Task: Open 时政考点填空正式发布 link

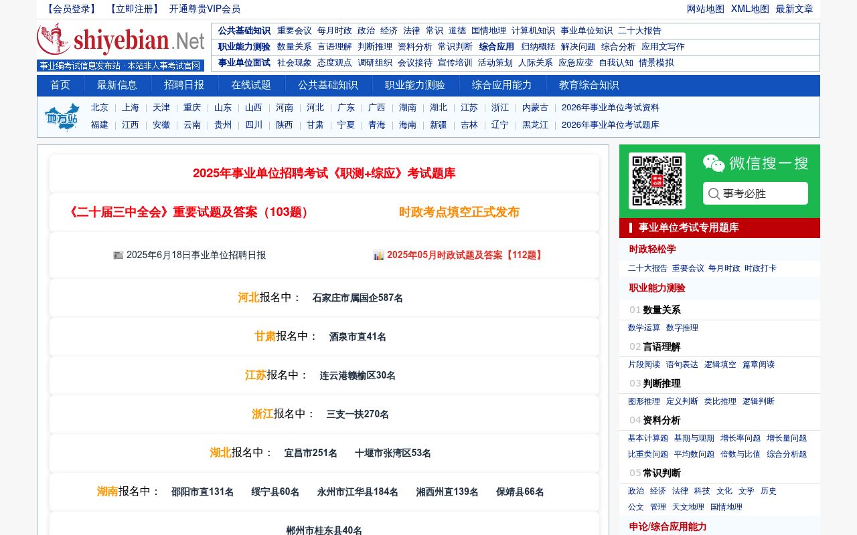Action: pos(459,213)
